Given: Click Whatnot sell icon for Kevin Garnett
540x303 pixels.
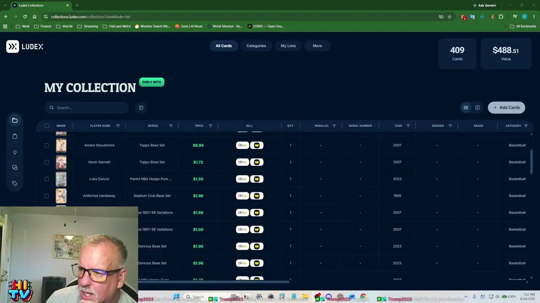Looking at the screenshot, I should (x=257, y=162).
